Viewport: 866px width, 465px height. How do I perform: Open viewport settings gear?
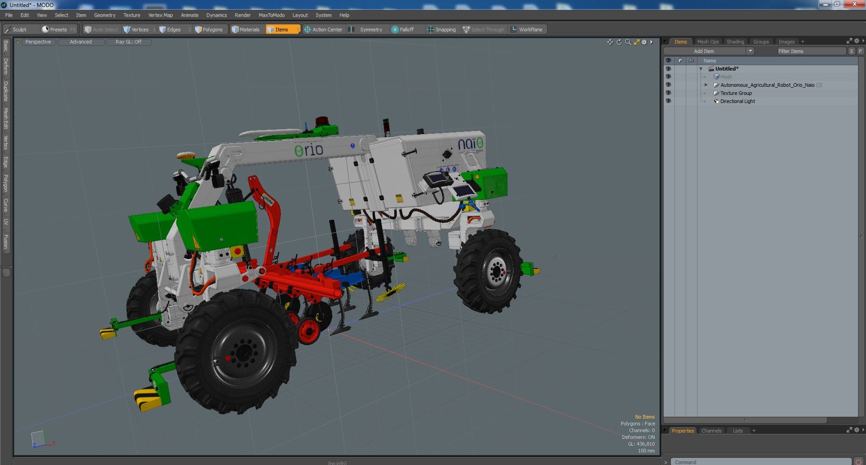point(645,42)
